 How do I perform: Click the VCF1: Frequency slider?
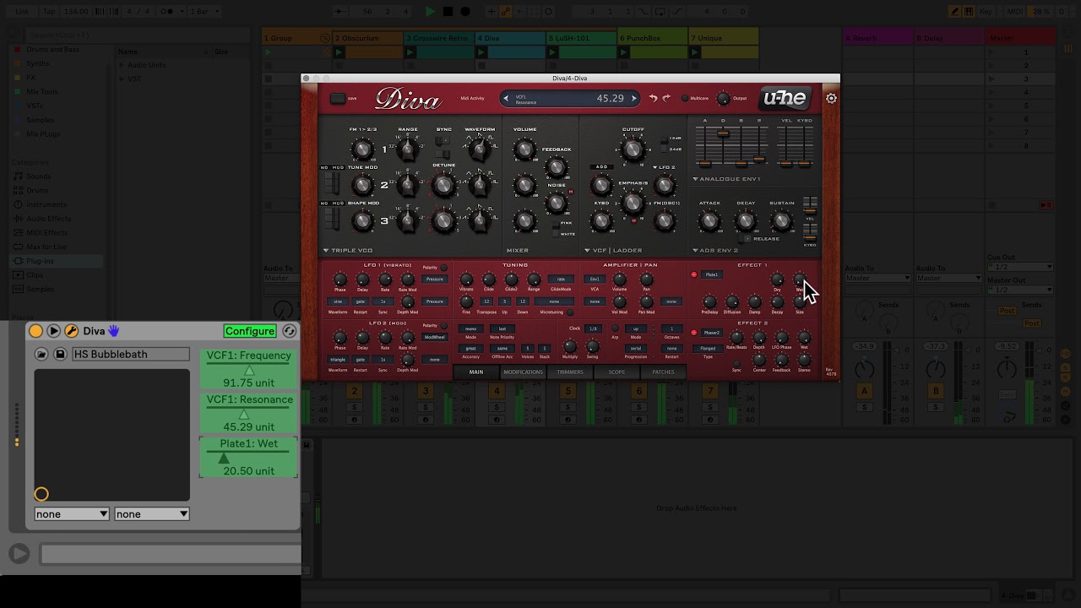(249, 368)
